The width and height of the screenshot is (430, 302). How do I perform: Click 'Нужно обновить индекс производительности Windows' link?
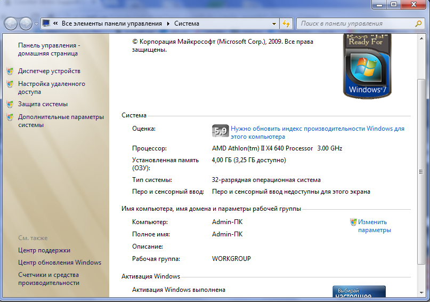[x=317, y=133]
